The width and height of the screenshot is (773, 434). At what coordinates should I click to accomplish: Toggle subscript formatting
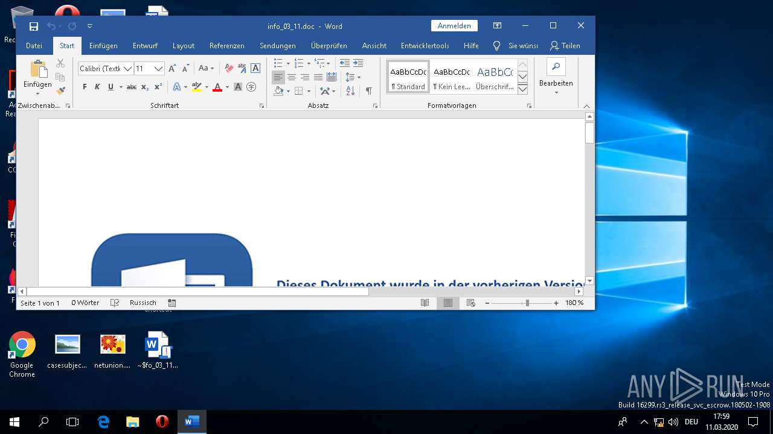pyautogui.click(x=145, y=87)
